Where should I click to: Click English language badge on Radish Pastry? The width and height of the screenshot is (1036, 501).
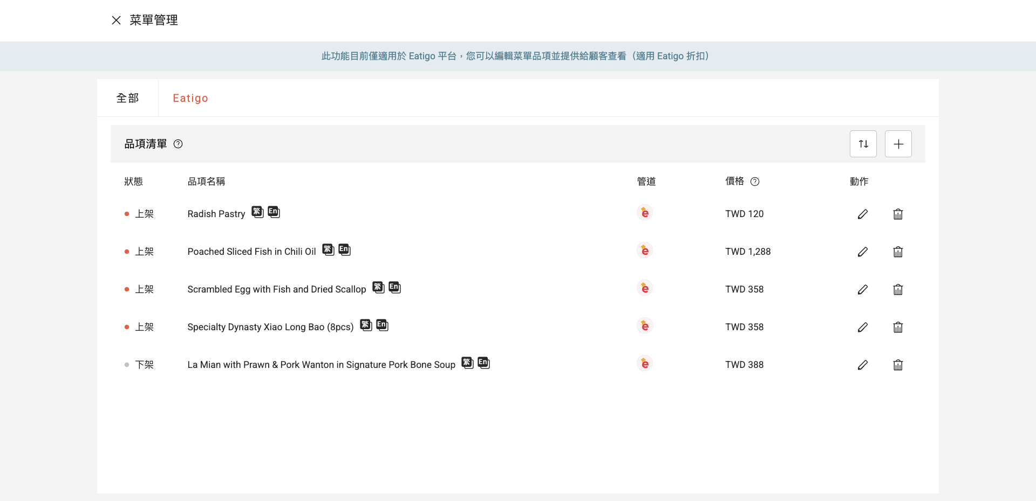(x=274, y=212)
